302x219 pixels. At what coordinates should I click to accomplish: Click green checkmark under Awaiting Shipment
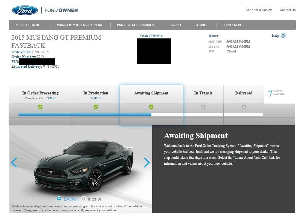click(x=151, y=107)
